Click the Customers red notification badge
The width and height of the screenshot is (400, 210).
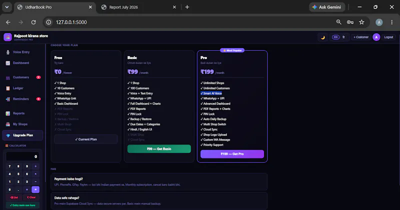pos(38,77)
